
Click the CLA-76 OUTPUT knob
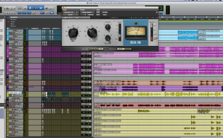coord(92,33)
